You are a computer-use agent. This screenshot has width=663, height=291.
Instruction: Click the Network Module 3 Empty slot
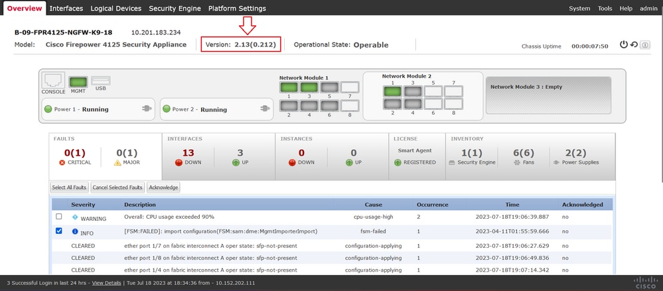(548, 95)
